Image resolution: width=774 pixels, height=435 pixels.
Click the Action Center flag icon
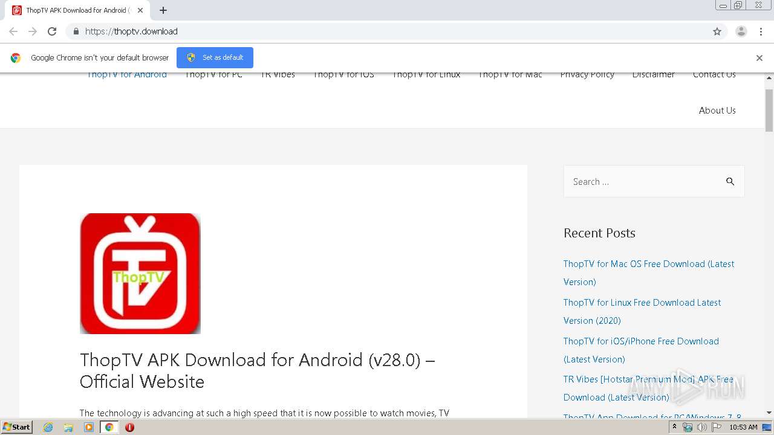point(717,427)
